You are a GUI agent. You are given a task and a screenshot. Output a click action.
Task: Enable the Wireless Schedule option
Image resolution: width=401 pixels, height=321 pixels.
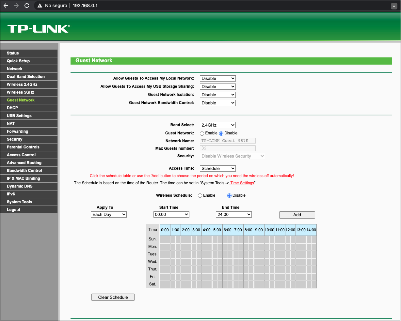200,196
